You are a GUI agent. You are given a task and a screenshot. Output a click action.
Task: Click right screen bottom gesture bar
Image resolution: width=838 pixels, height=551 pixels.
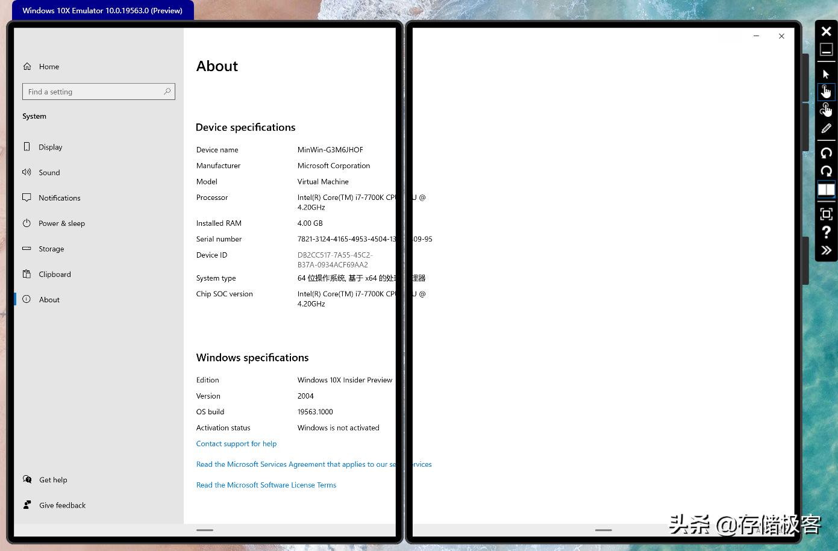click(x=604, y=530)
